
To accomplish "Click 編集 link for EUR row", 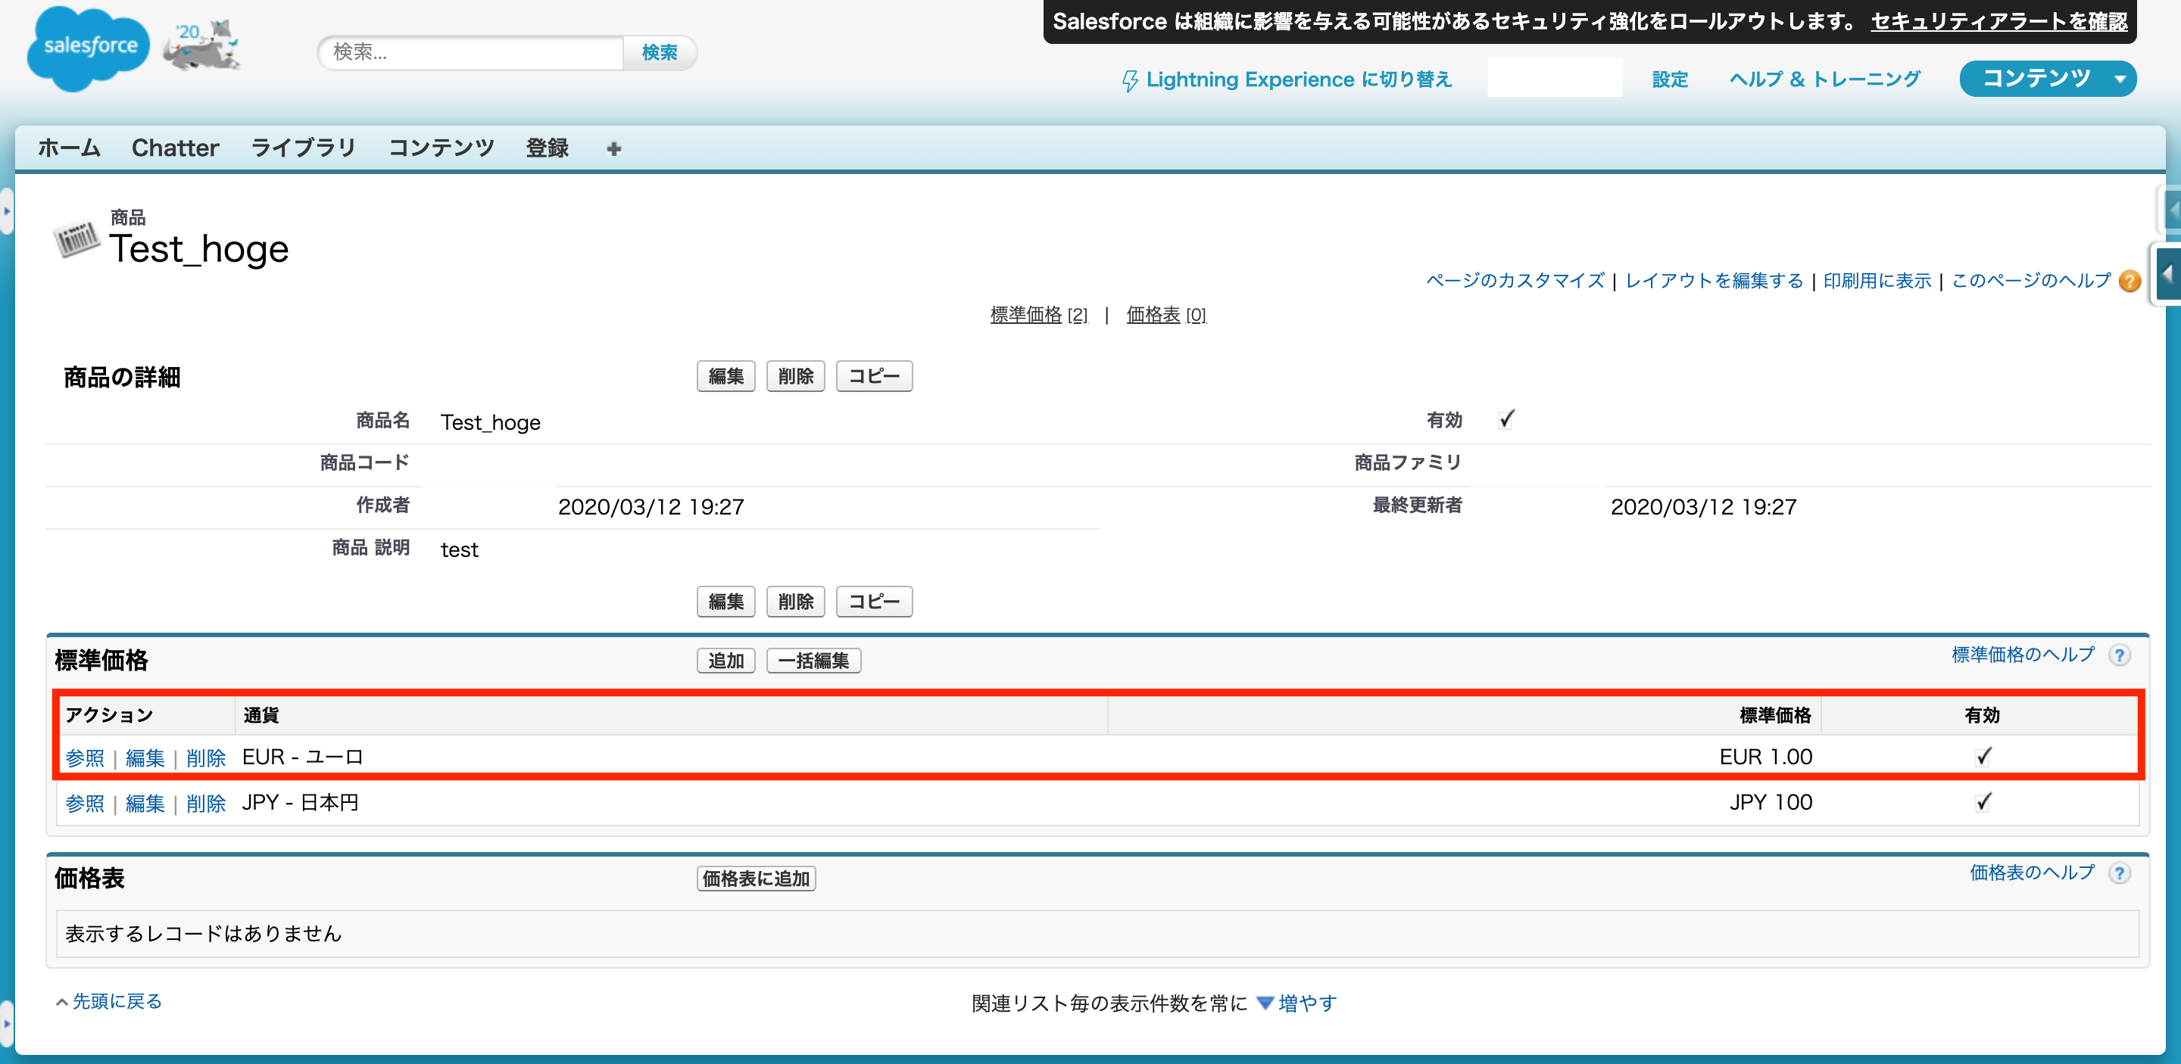I will [x=145, y=759].
